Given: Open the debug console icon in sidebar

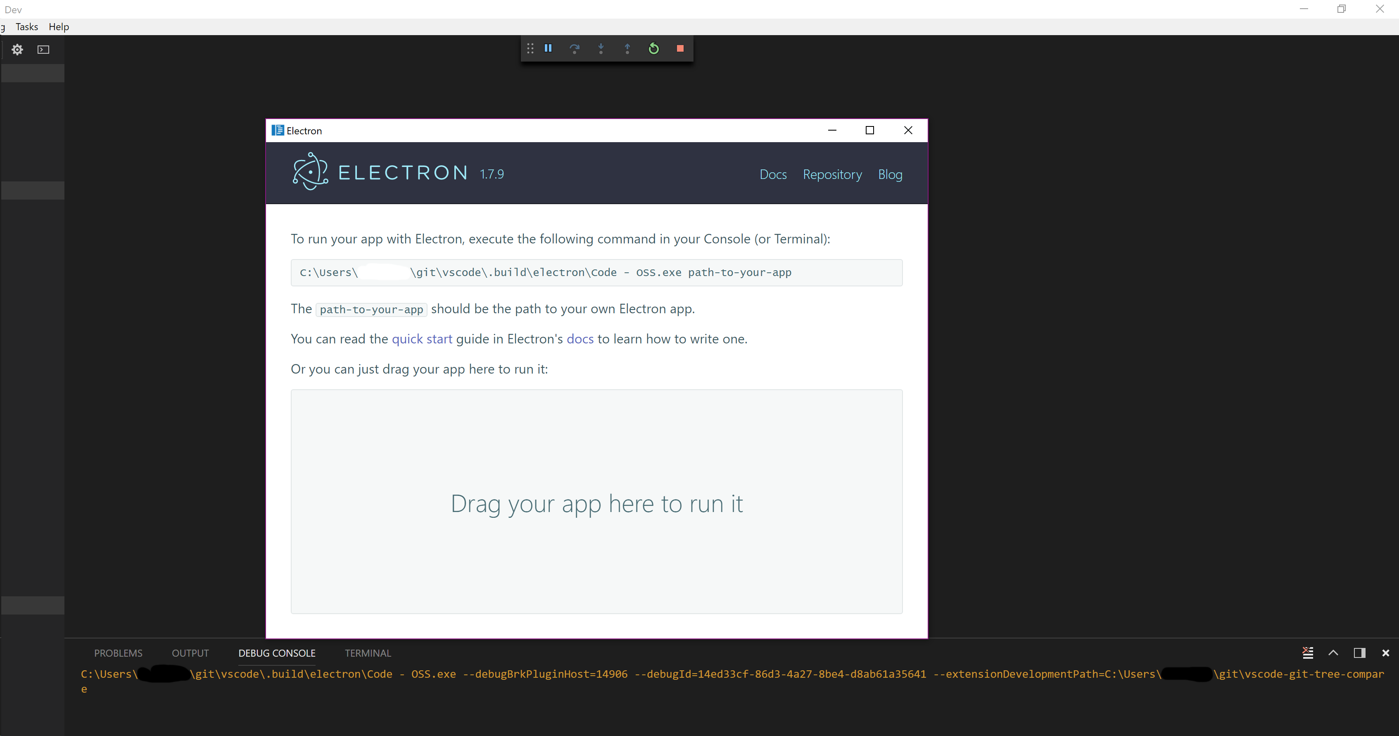Looking at the screenshot, I should [43, 50].
